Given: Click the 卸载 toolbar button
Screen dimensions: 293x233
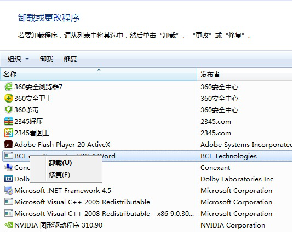Looking at the screenshot, I should (47, 59).
